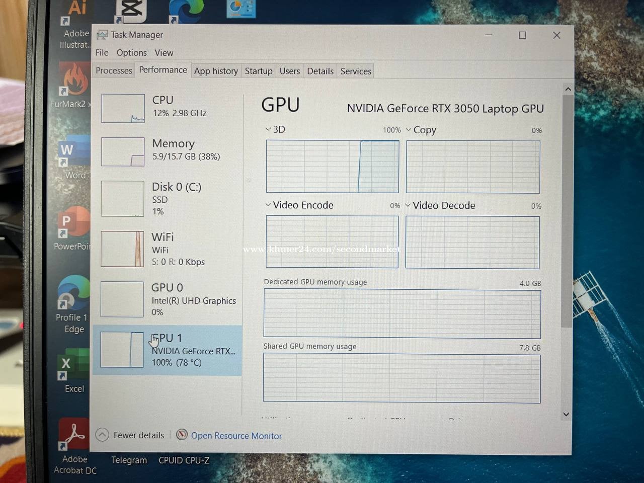Screen dimensions: 644x483
Task: Click the scroll down arrow of the GPU panel
Action: click(566, 414)
